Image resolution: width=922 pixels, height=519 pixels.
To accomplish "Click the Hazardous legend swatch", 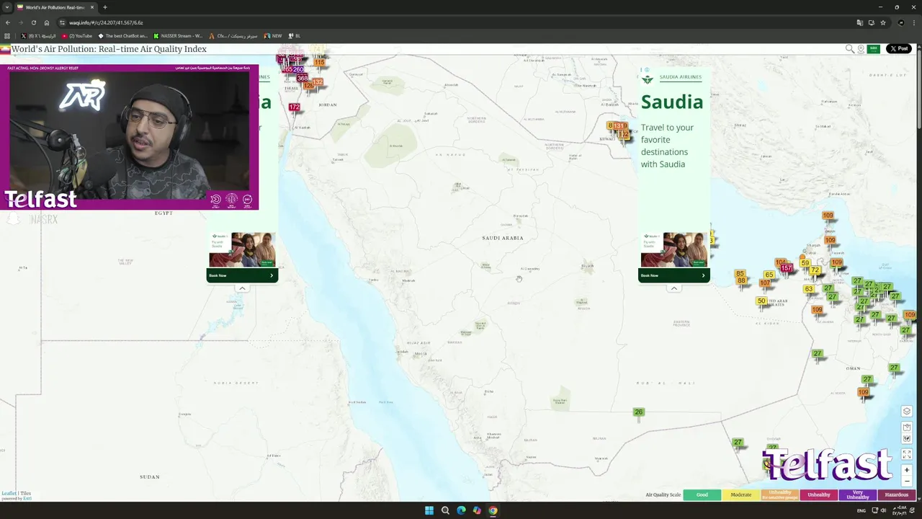I will pyautogui.click(x=896, y=494).
